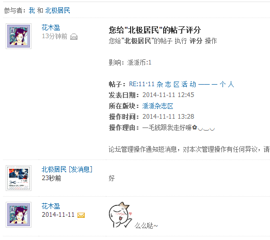The width and height of the screenshot is (270, 240).
Task: Click the 23秒前 timestamp
Action: click(x=51, y=178)
